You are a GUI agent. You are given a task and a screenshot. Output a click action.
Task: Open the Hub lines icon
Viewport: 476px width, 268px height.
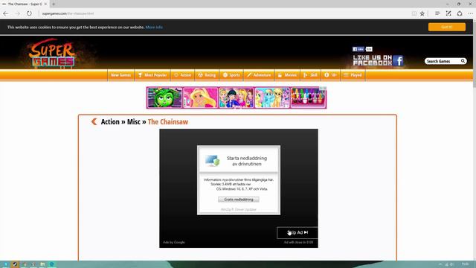point(437,13)
